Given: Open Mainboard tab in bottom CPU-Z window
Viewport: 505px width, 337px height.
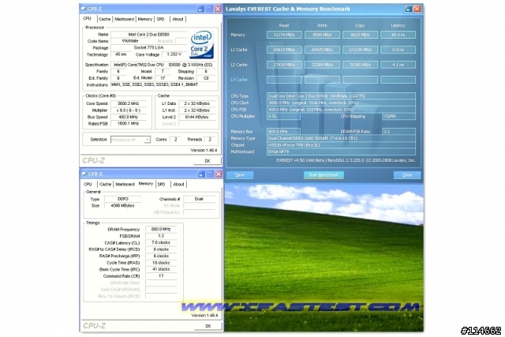Looking at the screenshot, I should tap(125, 185).
